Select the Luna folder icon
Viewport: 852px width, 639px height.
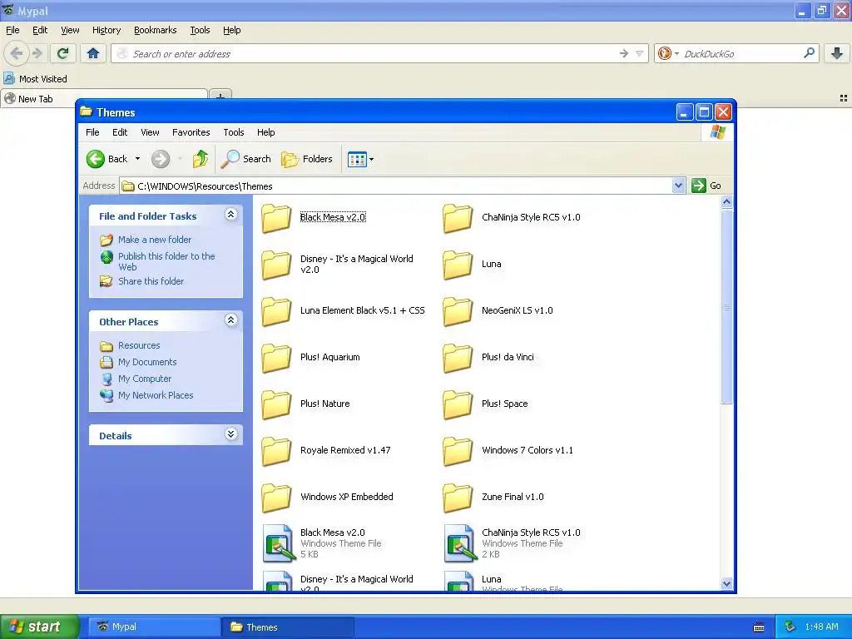point(458,265)
